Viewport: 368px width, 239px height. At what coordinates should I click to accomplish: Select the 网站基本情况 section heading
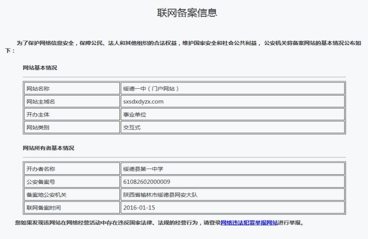tap(40, 68)
